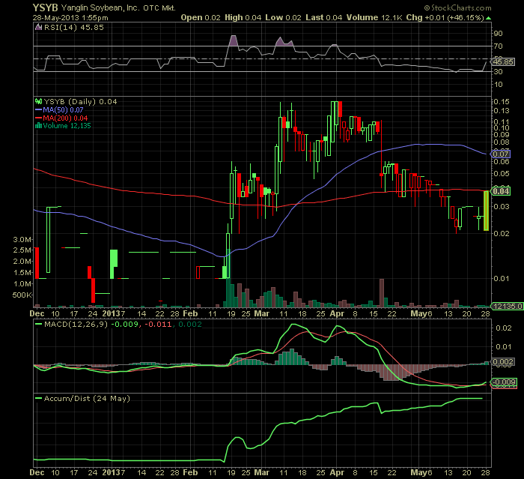Click the Apr label on the price axis
The width and height of the screenshot is (524, 479).
pos(337,313)
